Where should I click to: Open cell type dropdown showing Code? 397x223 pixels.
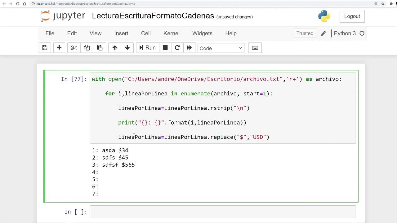point(221,48)
